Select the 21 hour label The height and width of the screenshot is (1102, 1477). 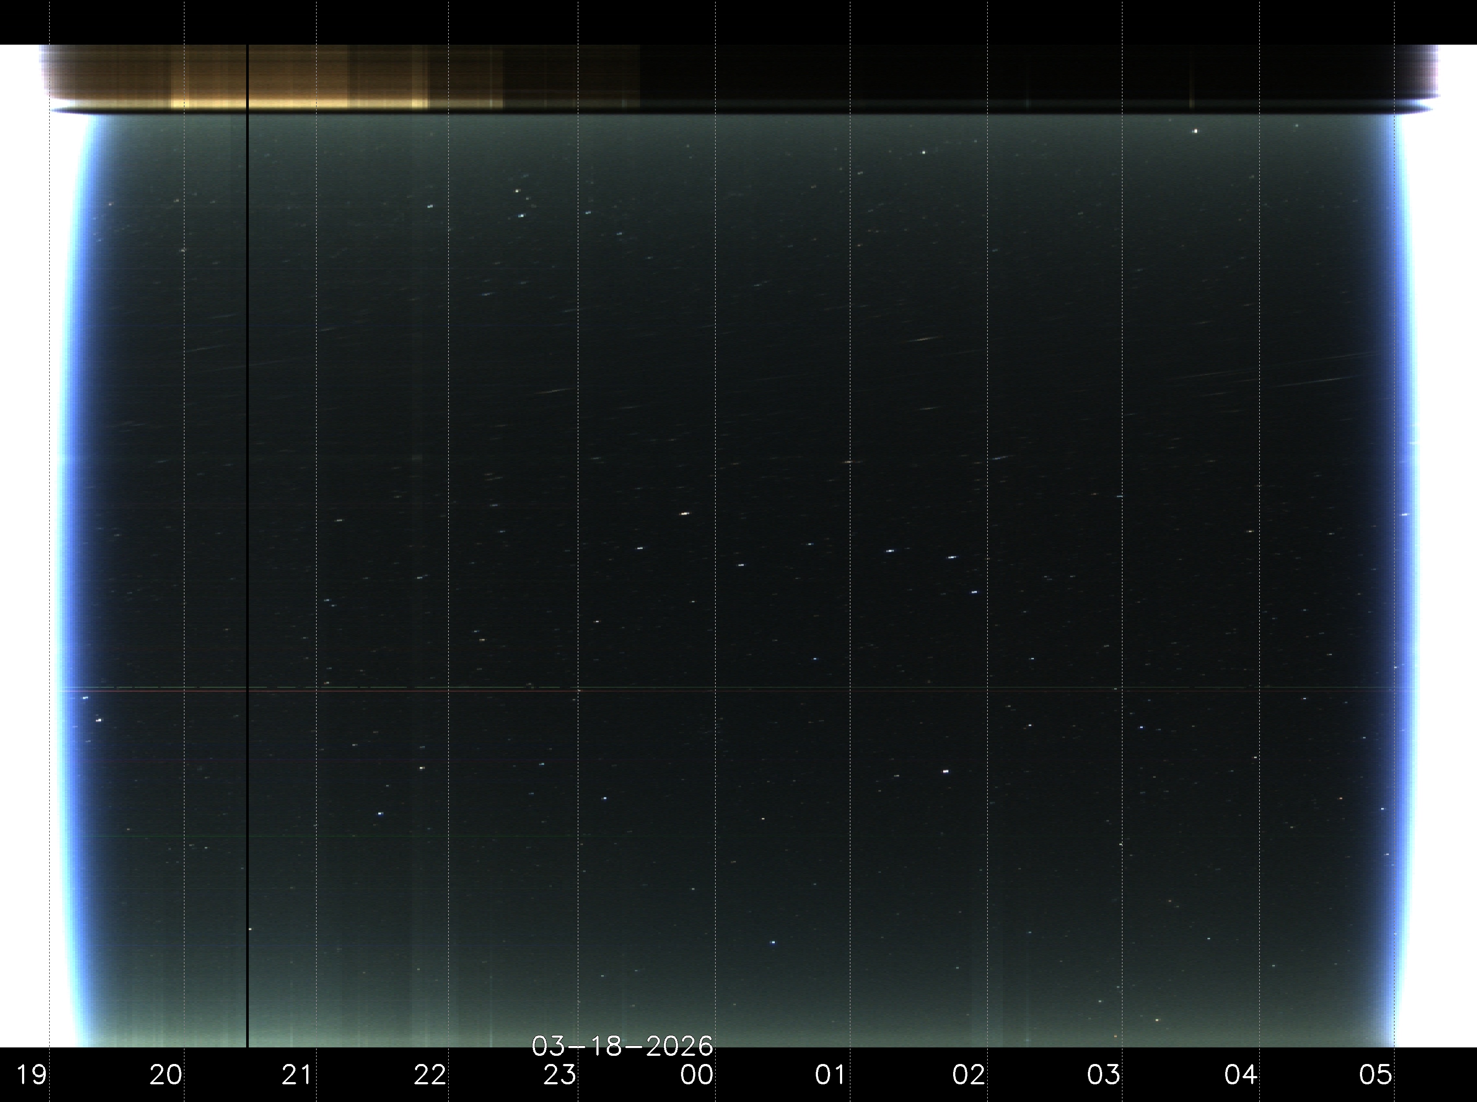pyautogui.click(x=297, y=1075)
